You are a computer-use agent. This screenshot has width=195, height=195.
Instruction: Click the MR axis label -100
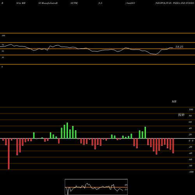click(191, 172)
